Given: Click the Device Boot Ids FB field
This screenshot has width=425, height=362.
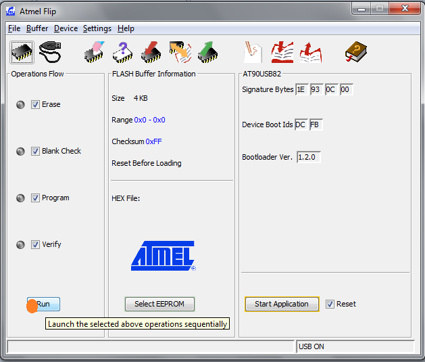Looking at the screenshot, I should (x=316, y=125).
